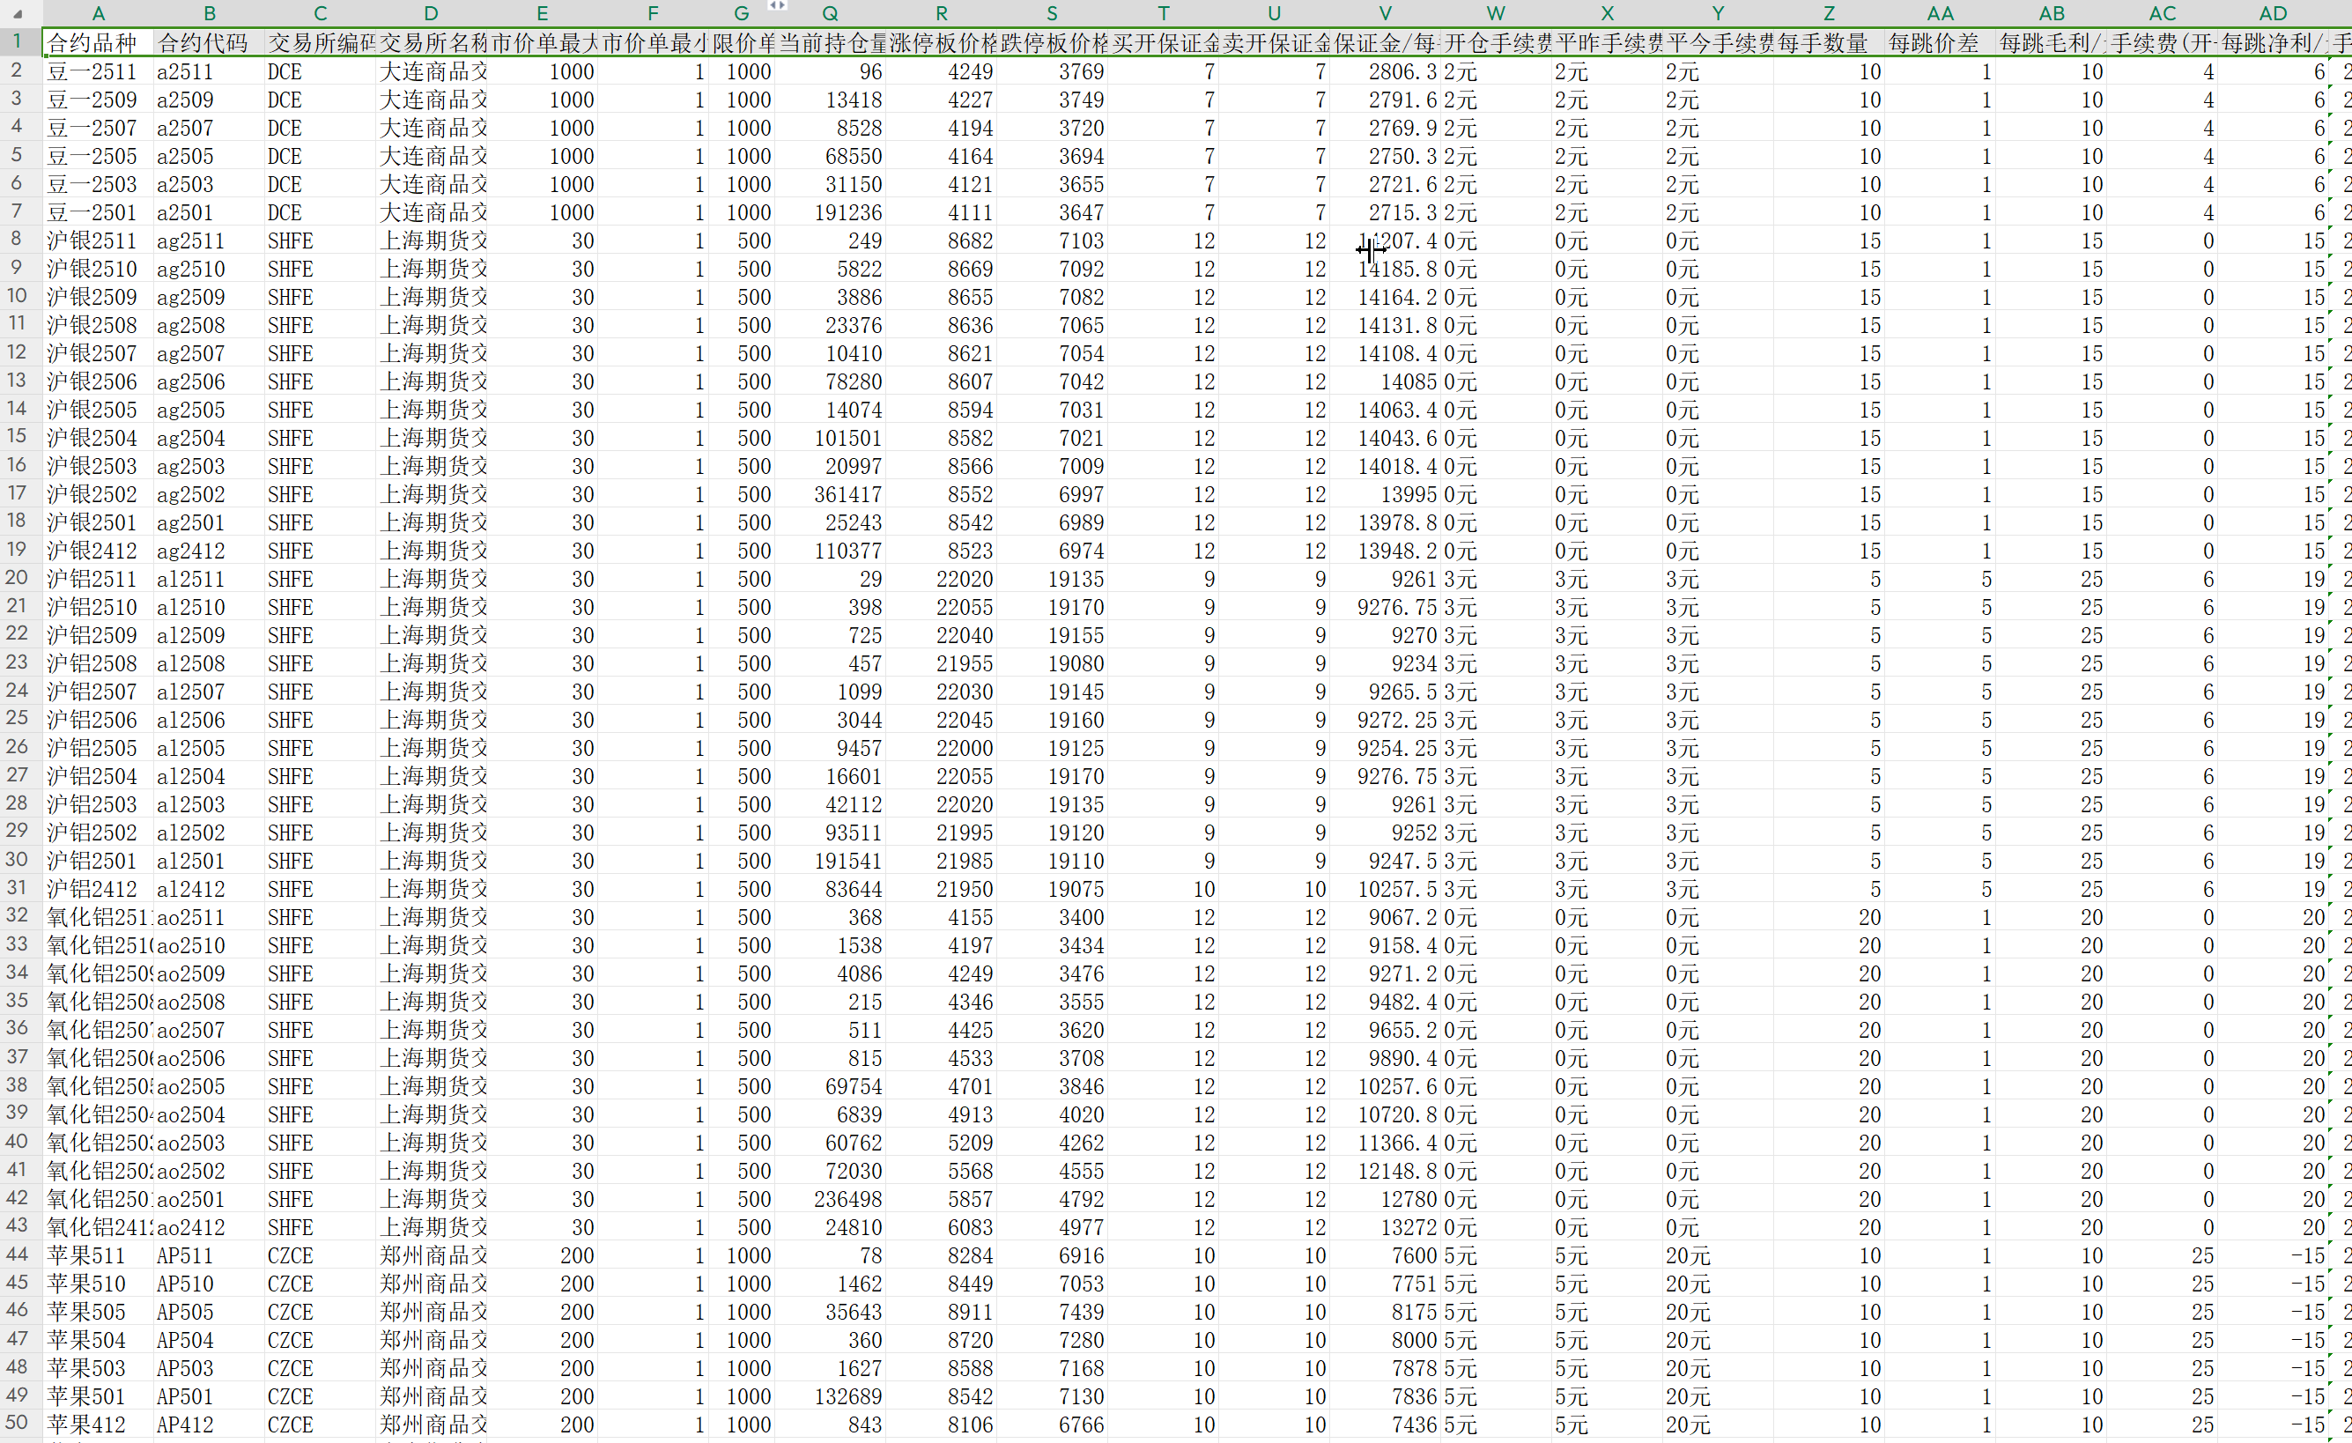Click header cell 每跳价差 in AA1
The width and height of the screenshot is (2352, 1443).
coord(1938,43)
